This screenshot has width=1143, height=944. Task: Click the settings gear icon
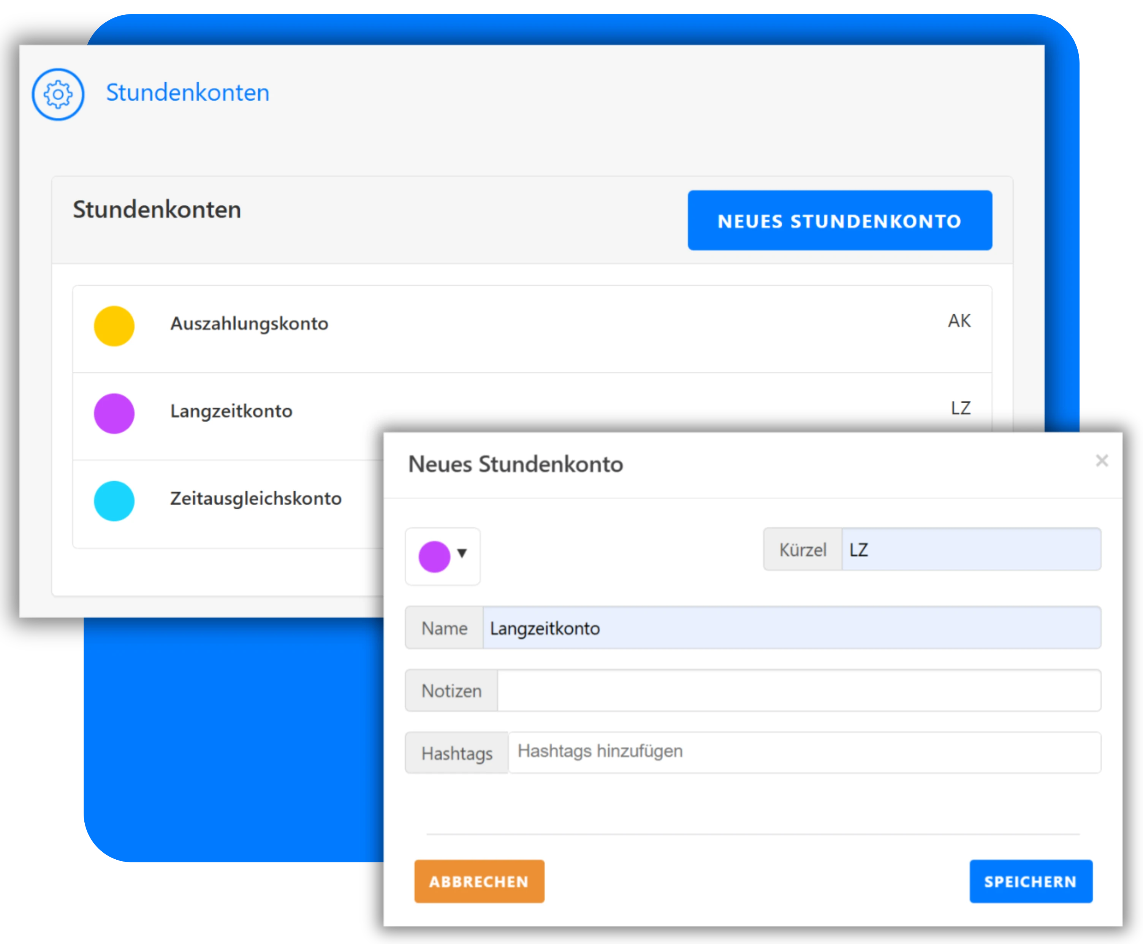tap(58, 94)
